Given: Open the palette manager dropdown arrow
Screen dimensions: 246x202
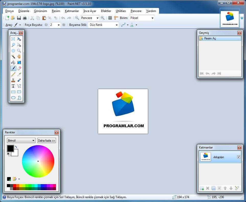Looking at the screenshot, I should point(19,179).
